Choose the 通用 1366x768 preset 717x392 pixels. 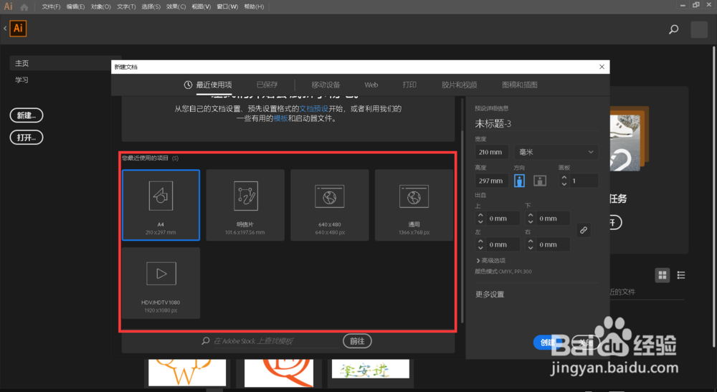(x=414, y=205)
